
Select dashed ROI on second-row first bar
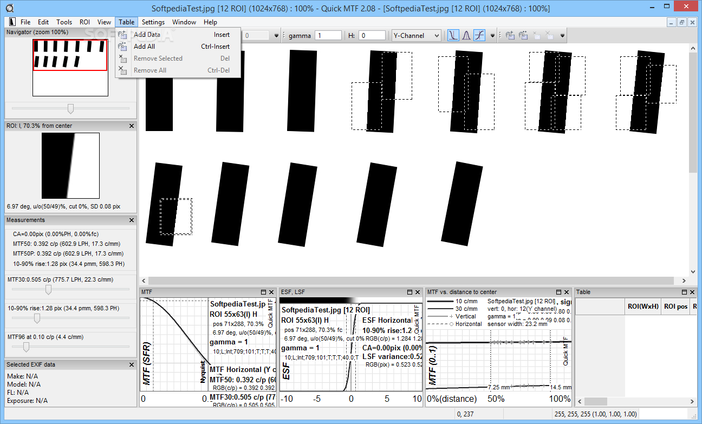(x=176, y=217)
